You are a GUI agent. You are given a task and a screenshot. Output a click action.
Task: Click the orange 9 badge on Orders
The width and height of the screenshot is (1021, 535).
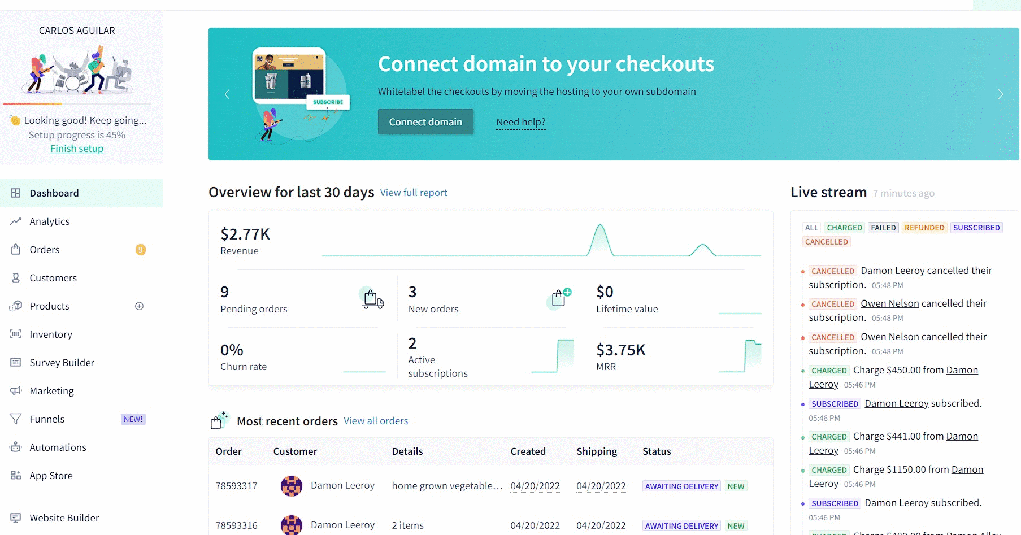pyautogui.click(x=141, y=250)
